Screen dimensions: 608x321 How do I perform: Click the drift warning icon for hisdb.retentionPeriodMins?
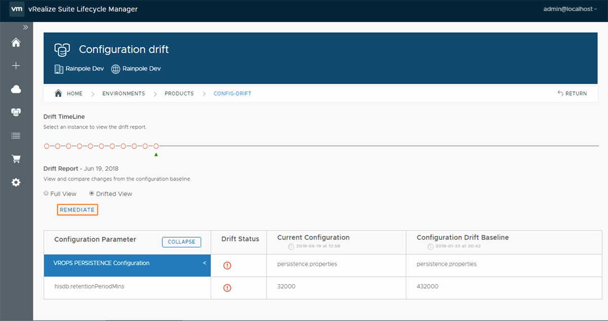point(227,288)
